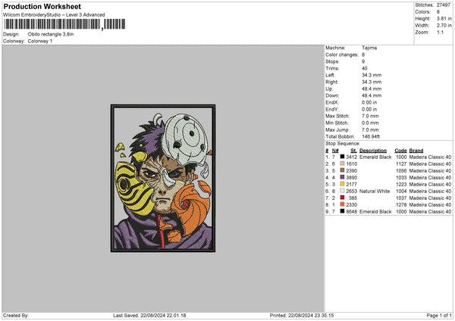Viewport: 455px width, 321px height.
Task: Click thread code 1033
Action: point(401,178)
